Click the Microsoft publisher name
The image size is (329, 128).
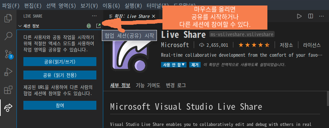pyautogui.click(x=175, y=45)
